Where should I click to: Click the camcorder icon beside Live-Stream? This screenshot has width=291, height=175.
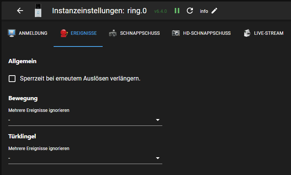(247, 33)
